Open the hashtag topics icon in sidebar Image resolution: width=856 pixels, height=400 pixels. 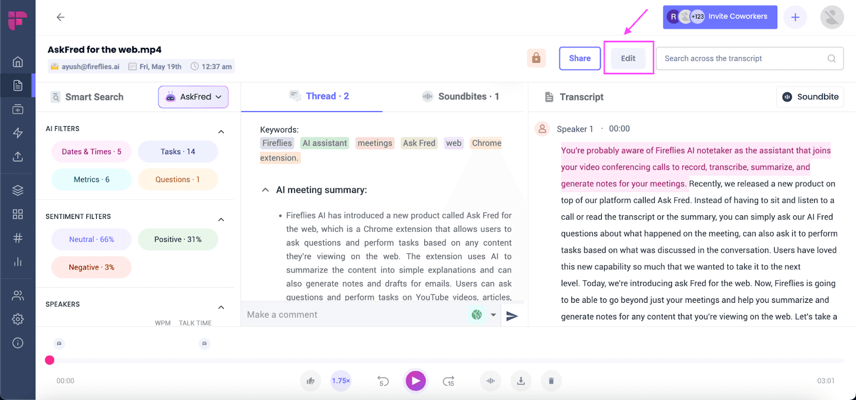point(18,238)
